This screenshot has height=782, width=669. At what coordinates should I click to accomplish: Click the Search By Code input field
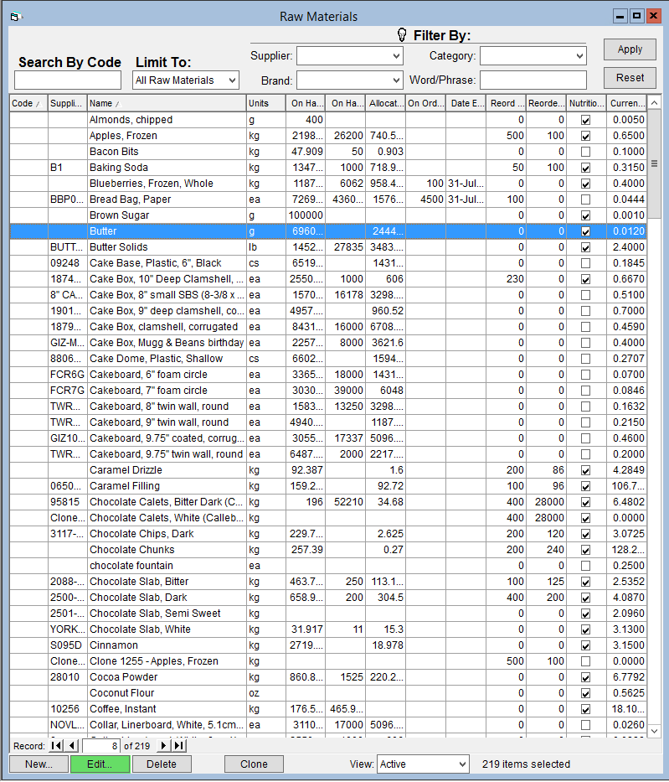(x=68, y=80)
